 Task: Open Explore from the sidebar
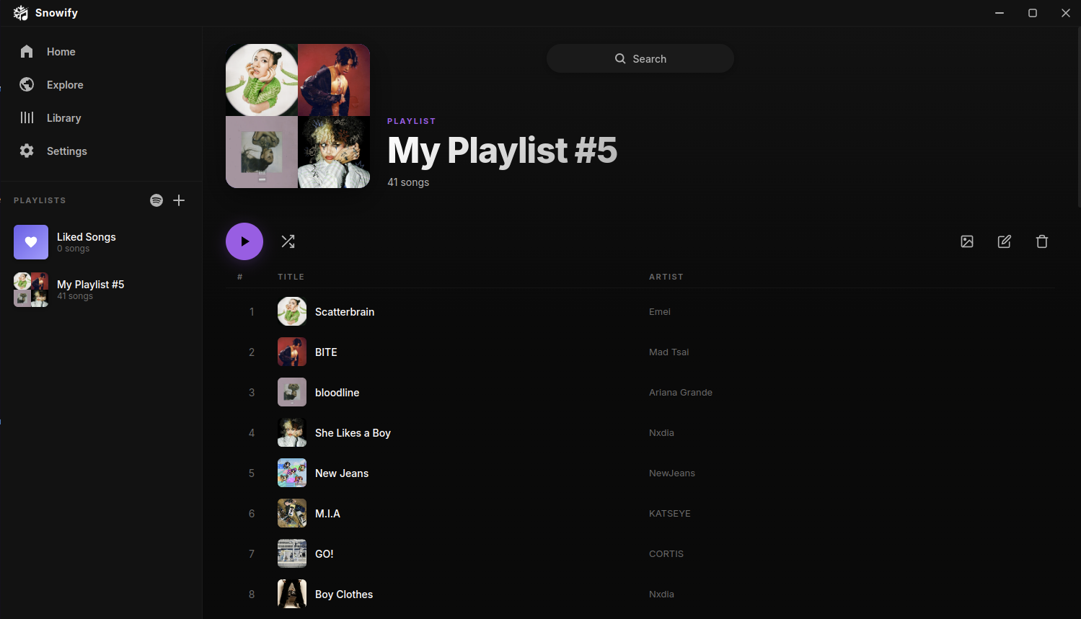27,84
